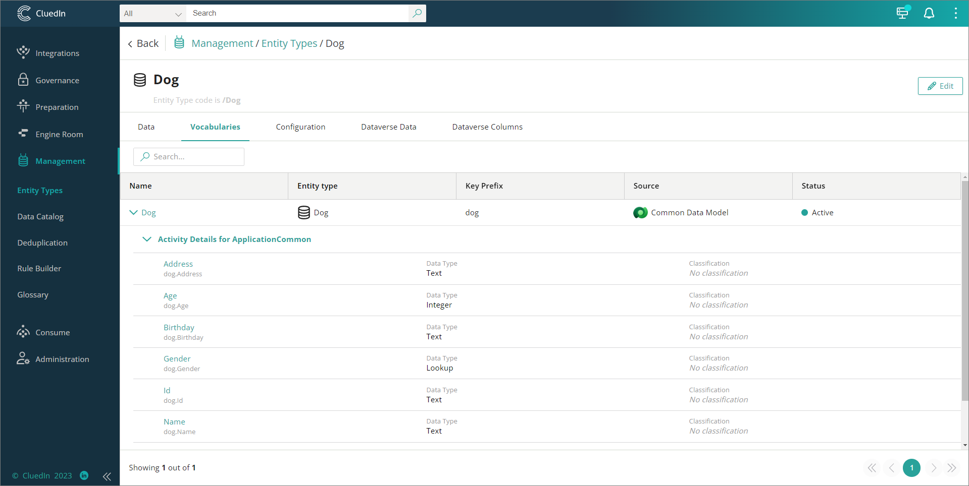
Task: Select the Administration sidebar icon
Action: tap(24, 358)
